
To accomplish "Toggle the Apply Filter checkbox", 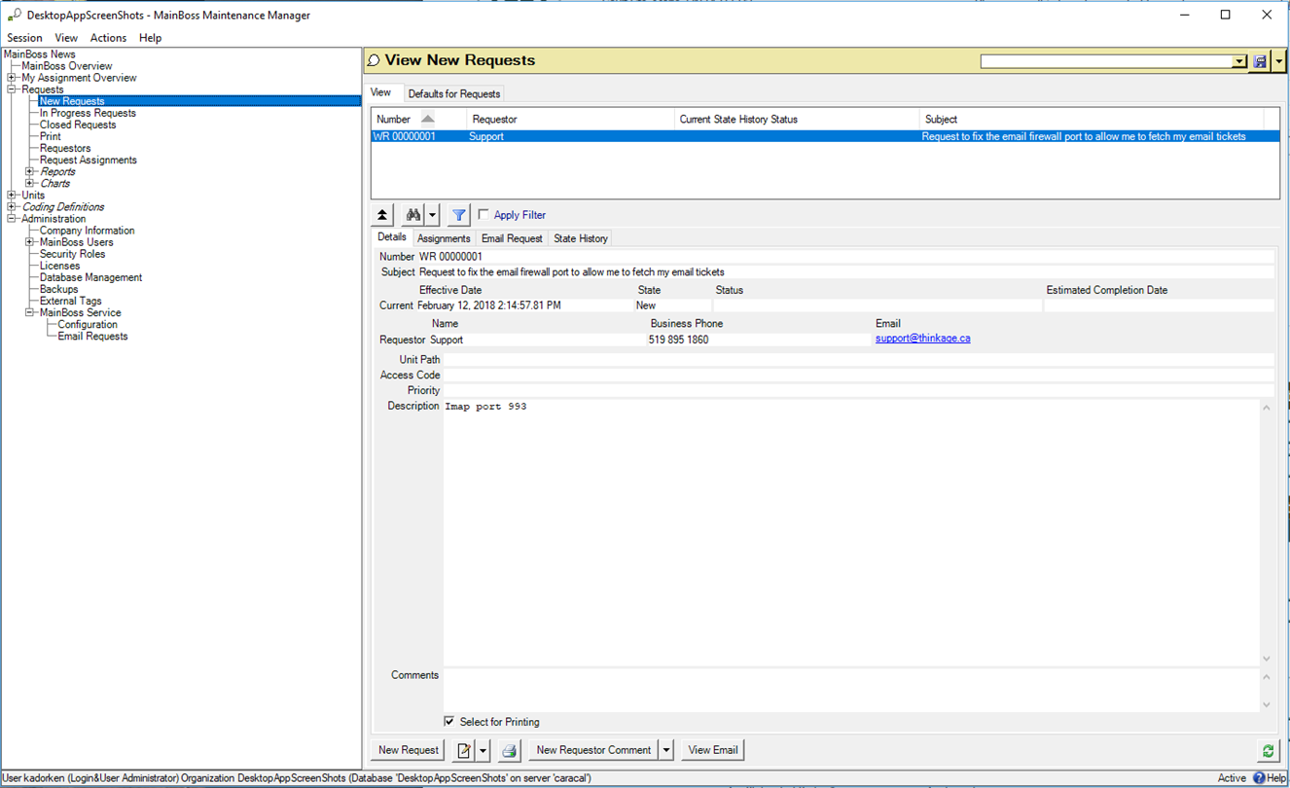I will tap(484, 215).
